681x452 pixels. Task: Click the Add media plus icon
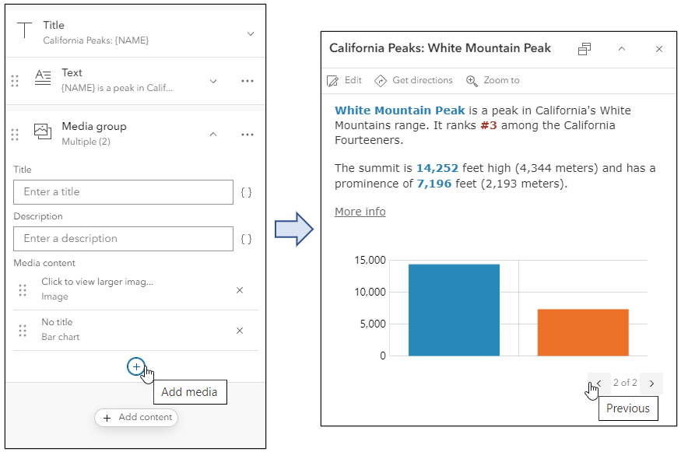pyautogui.click(x=136, y=366)
